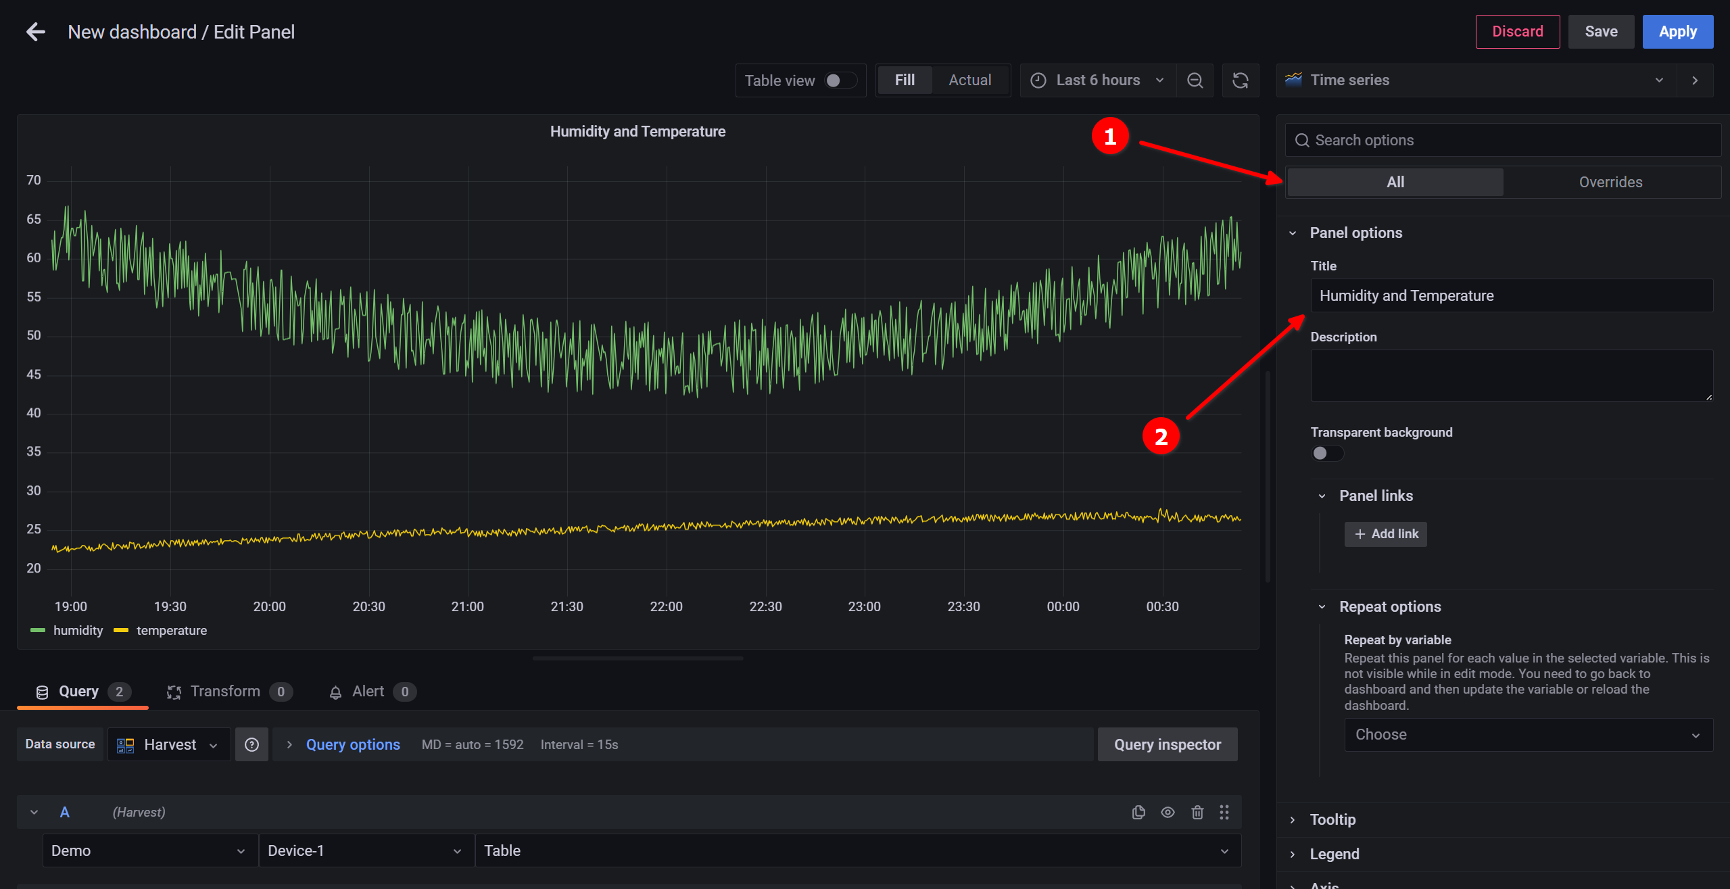Toggle humidity series in legend
This screenshot has width=1730, height=889.
[78, 630]
